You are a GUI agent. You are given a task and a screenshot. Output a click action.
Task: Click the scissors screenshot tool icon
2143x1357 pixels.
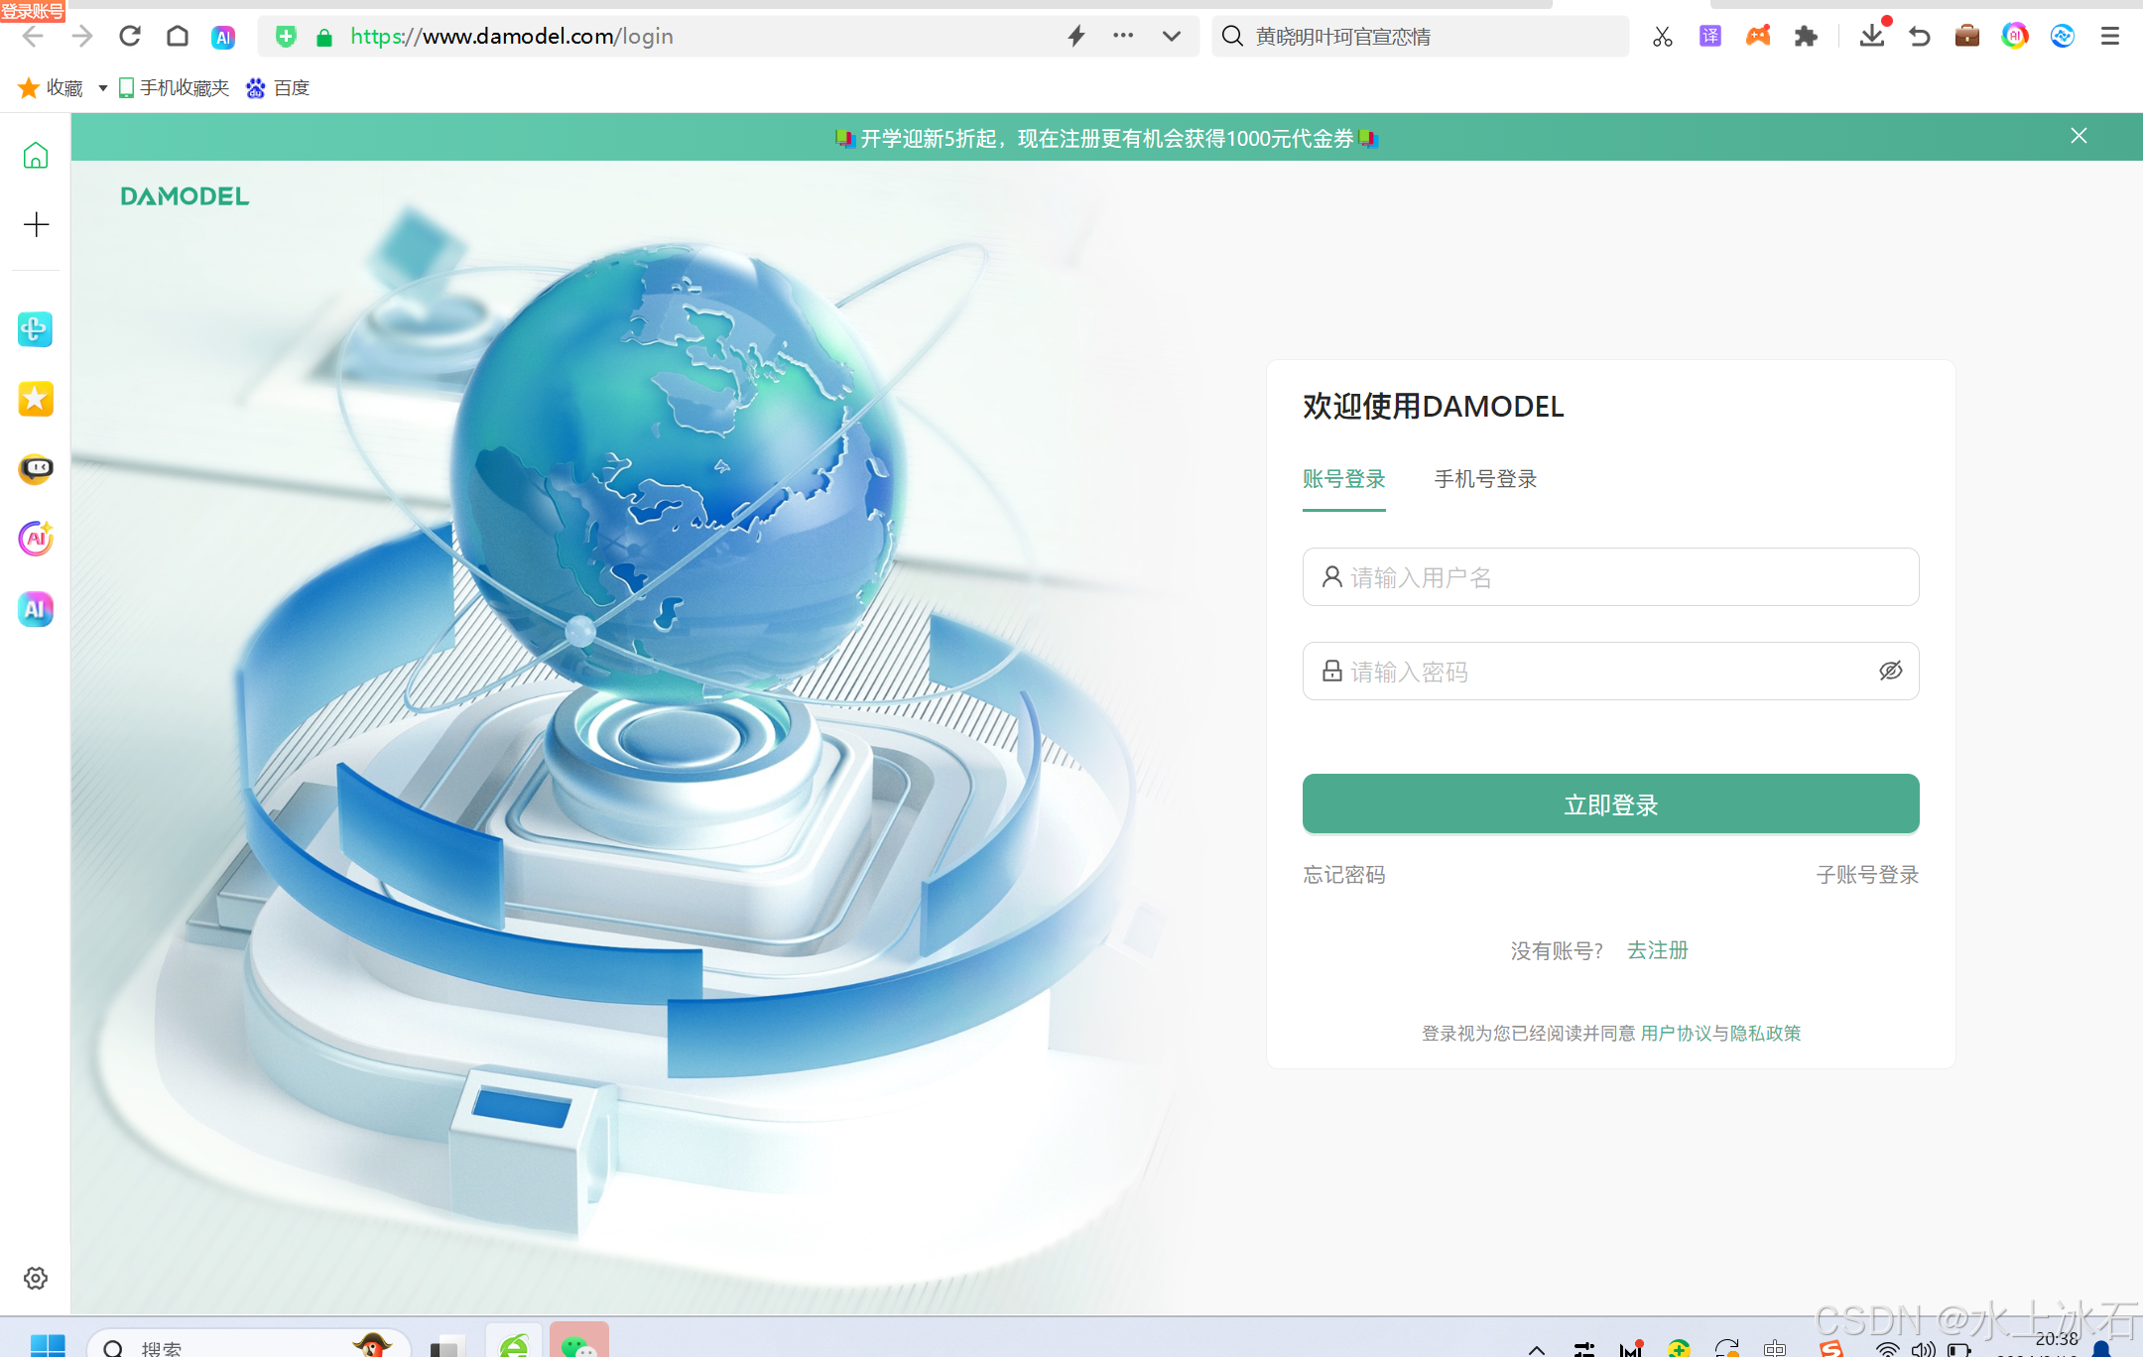click(1663, 37)
